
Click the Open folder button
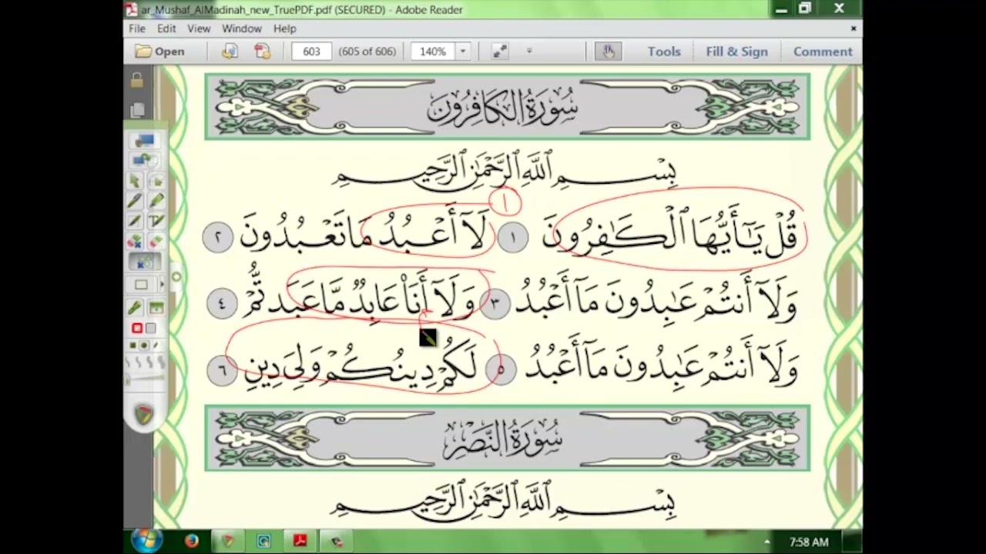click(x=160, y=52)
